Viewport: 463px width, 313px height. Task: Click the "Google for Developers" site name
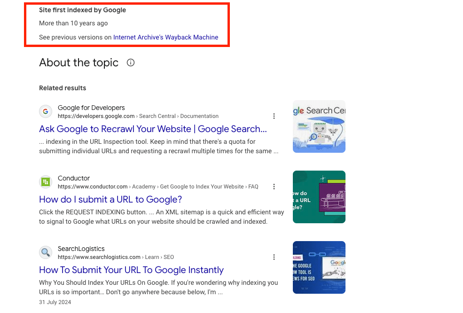point(91,108)
